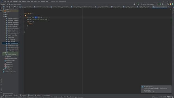Open the Version Control tool window

7,95
